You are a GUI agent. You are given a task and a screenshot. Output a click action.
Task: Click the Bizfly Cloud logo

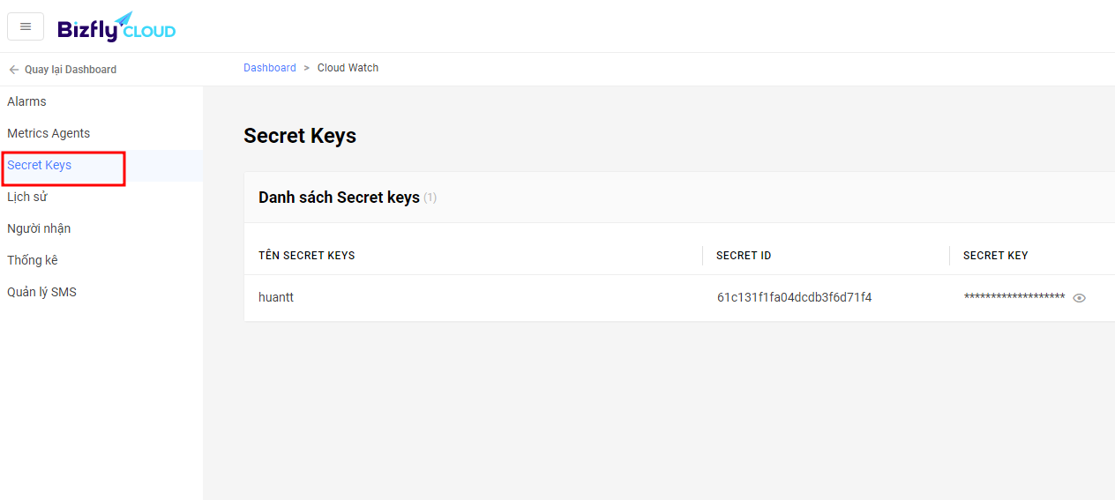[x=116, y=27]
